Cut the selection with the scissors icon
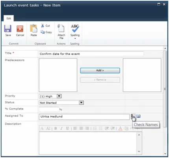169x158 pixels. (43, 25)
